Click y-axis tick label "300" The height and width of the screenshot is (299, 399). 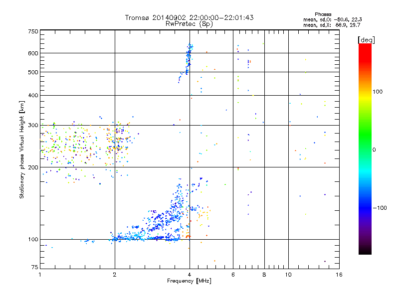click(33, 125)
